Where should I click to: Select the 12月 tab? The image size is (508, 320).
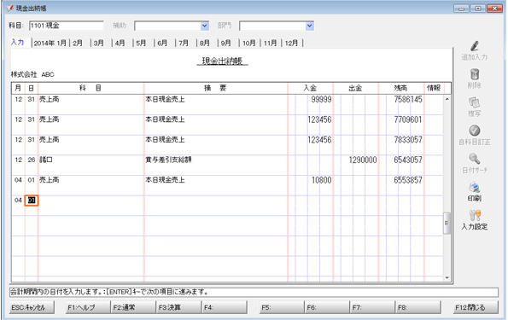291,43
